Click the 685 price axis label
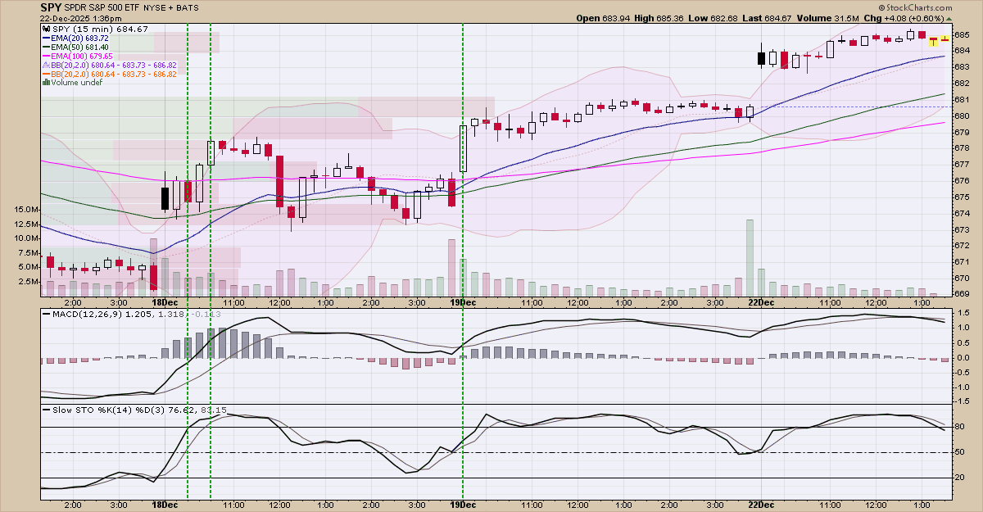Image resolution: width=983 pixels, height=512 pixels. [x=962, y=34]
